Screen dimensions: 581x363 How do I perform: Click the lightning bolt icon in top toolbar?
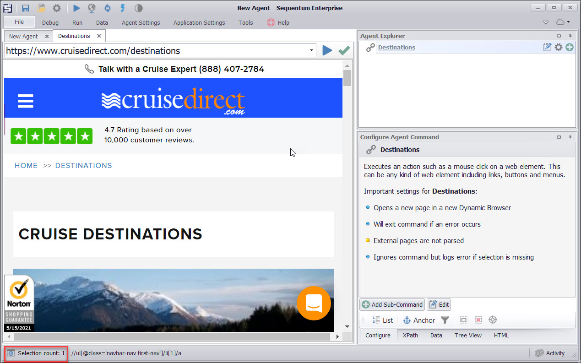tap(122, 8)
